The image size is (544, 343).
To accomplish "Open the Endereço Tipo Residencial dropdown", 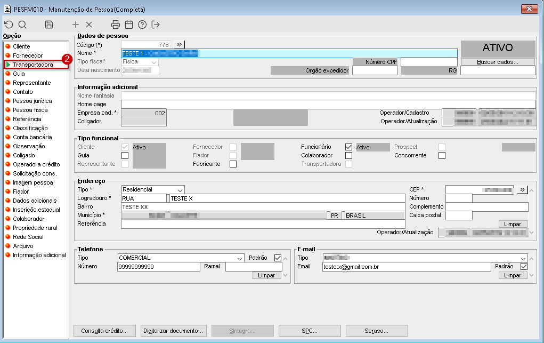I will coord(180,190).
